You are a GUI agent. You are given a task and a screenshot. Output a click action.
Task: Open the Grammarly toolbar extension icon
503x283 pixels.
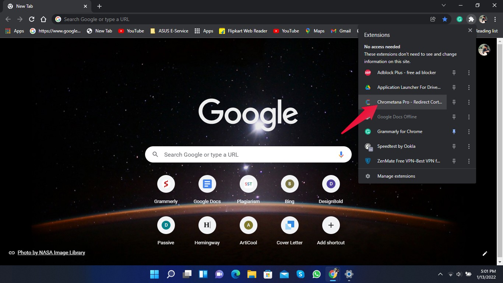click(x=460, y=19)
